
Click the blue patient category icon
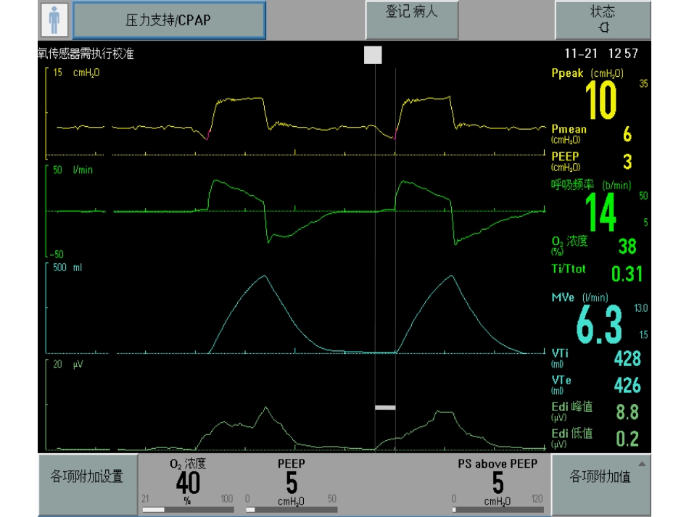pyautogui.click(x=54, y=20)
